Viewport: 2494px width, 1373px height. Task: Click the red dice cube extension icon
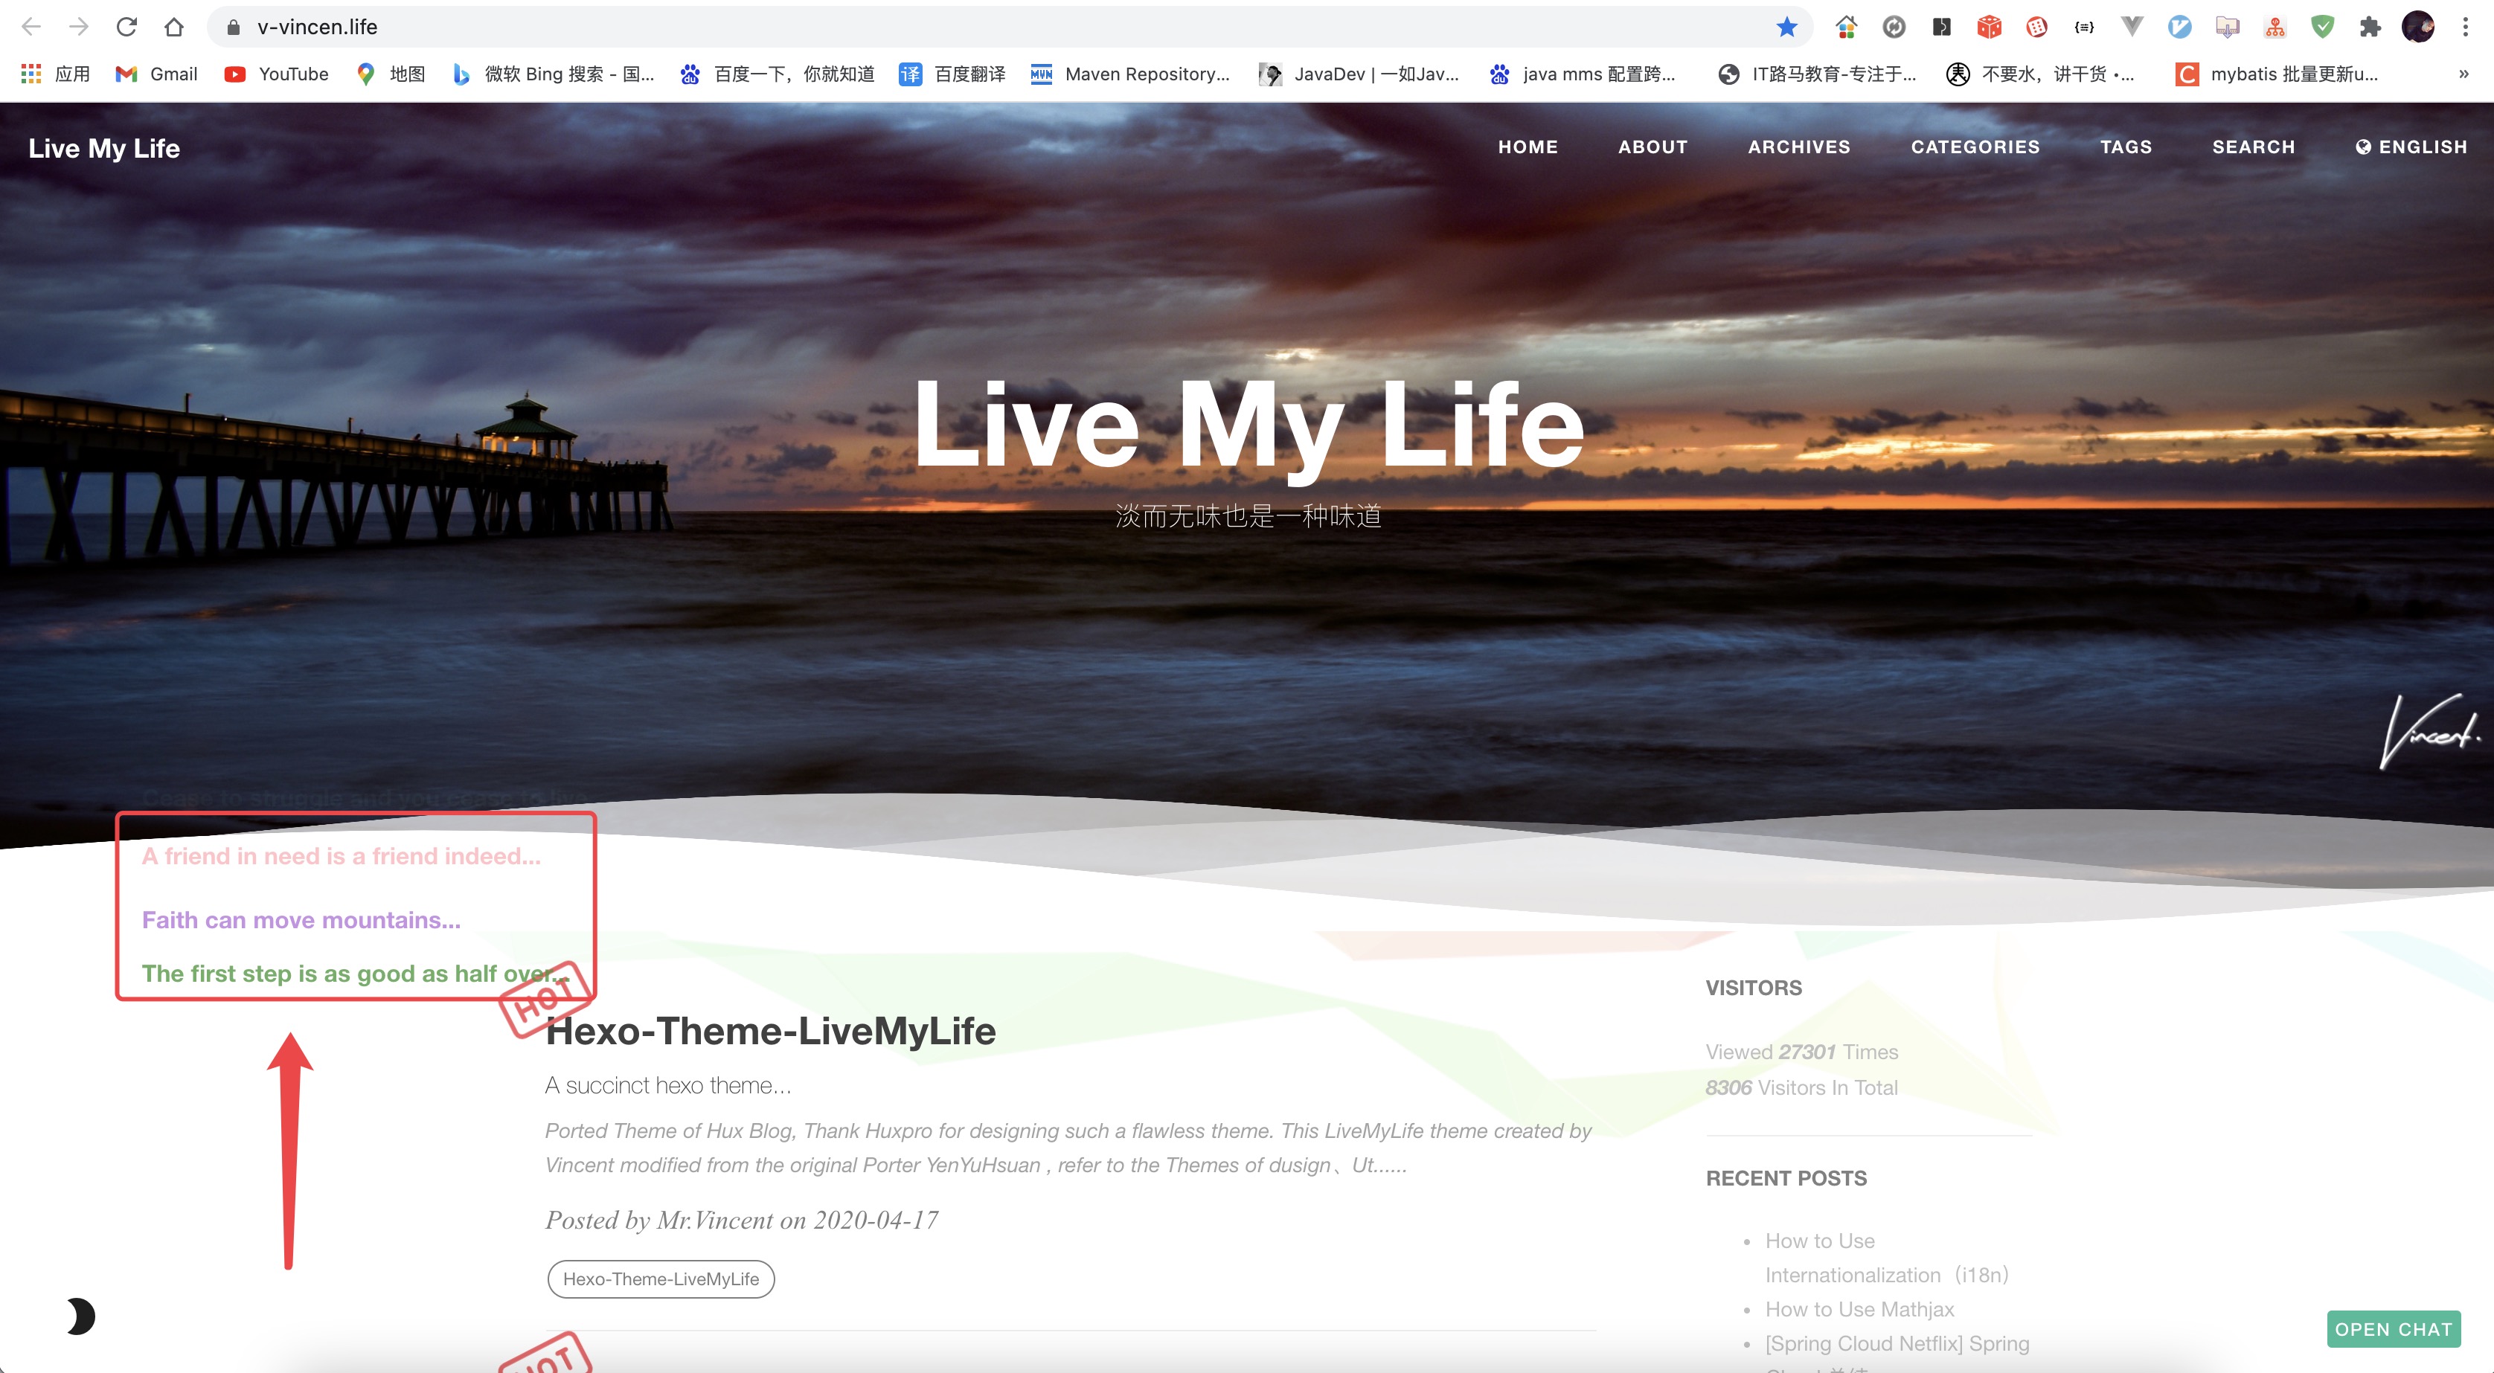[x=1989, y=27]
